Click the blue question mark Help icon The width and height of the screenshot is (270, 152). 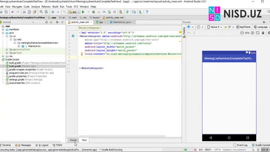click(x=147, y=12)
